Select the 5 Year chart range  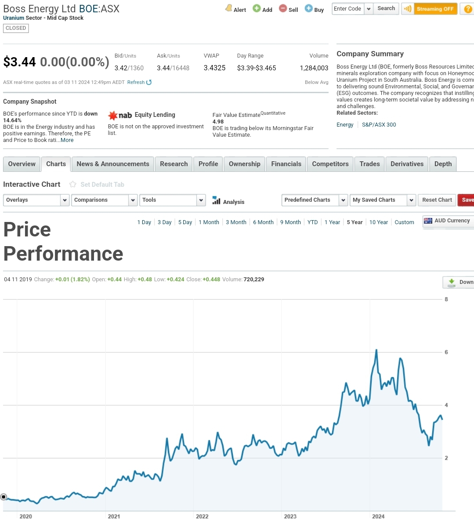tap(355, 222)
